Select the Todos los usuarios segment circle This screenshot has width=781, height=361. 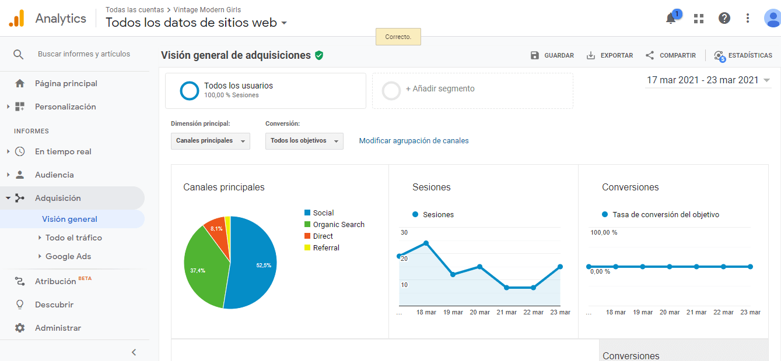click(189, 90)
